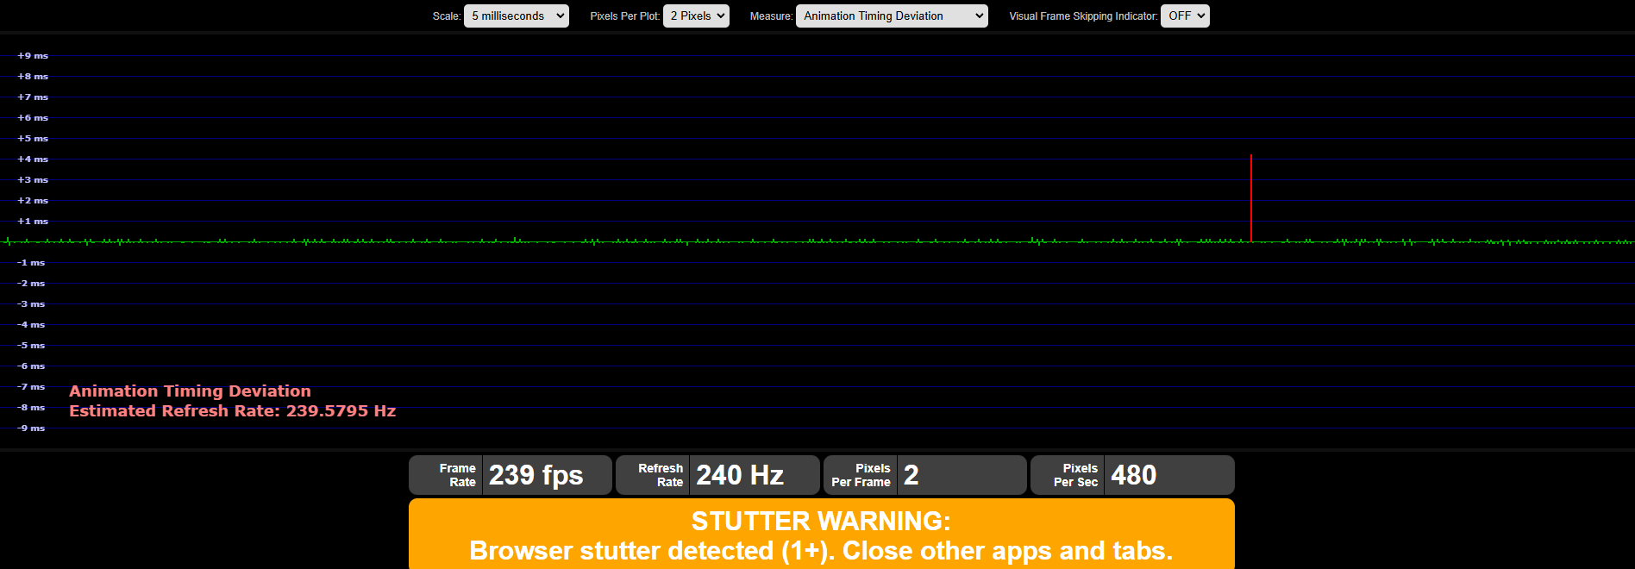Click the "Pixels Per Plot:" label

tap(624, 16)
